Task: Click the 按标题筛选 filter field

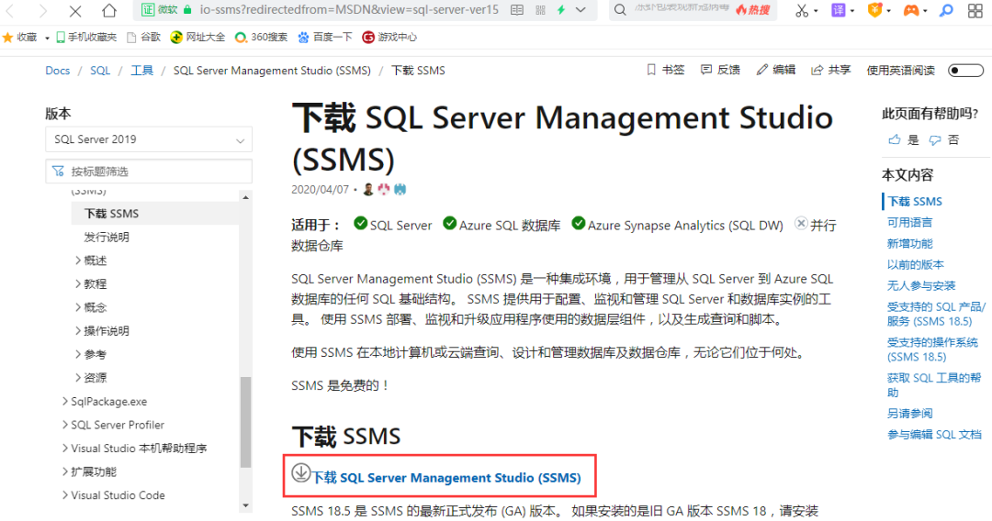Action: (x=149, y=172)
